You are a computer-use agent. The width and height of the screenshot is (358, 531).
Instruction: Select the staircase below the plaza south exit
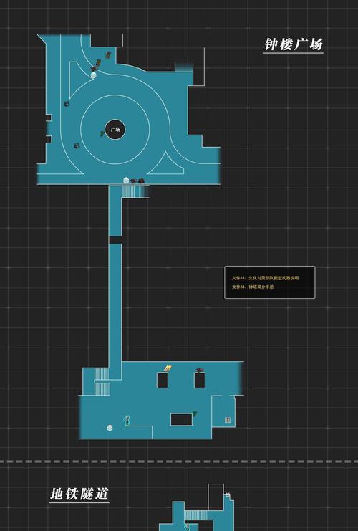(135, 191)
